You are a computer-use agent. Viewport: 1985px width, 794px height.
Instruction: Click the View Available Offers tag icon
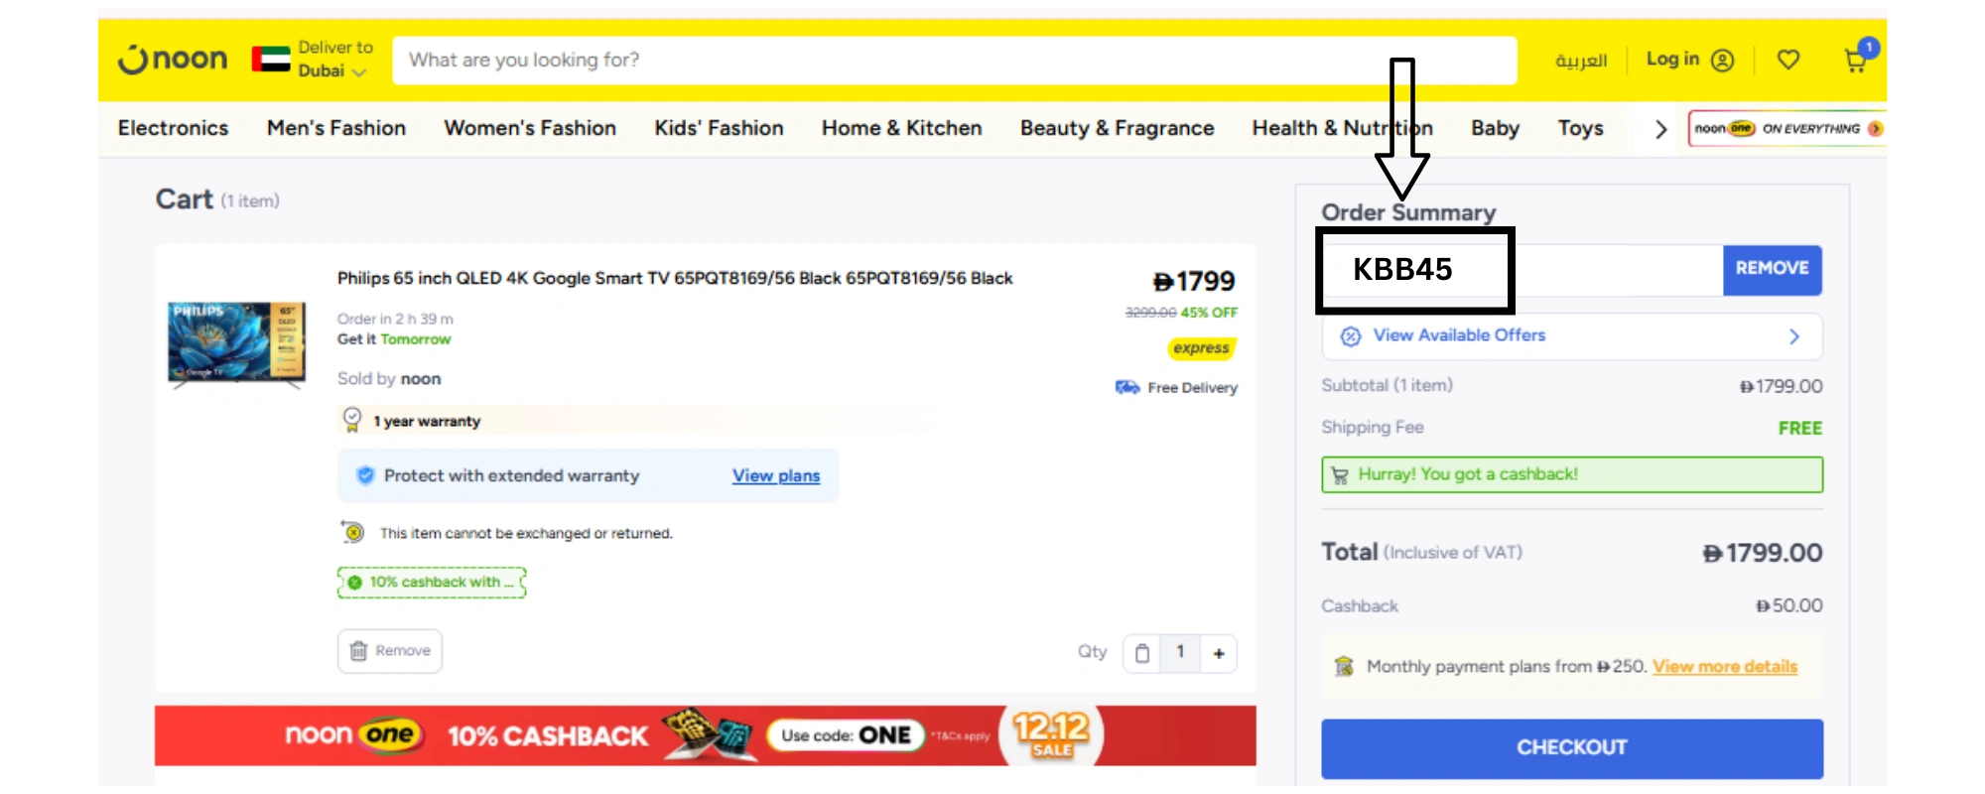1350,335
